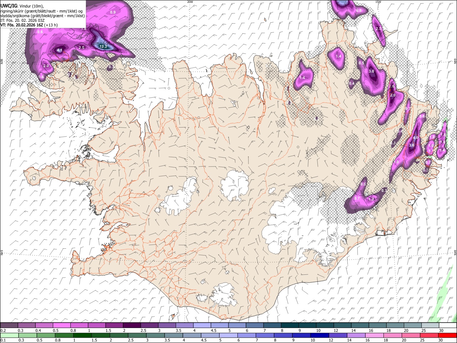Click the darkest green 1–1.5 swatch in green row
The height and width of the screenshot is (343, 457).
coord(82,335)
